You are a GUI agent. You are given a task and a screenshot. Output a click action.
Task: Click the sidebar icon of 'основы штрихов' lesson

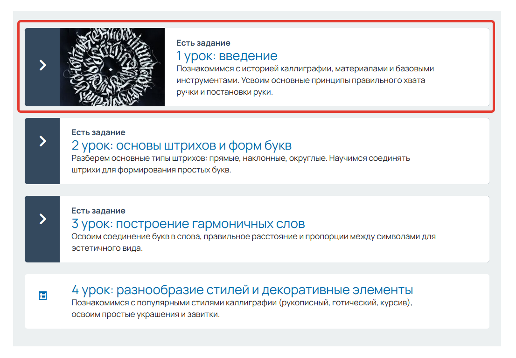point(42,140)
